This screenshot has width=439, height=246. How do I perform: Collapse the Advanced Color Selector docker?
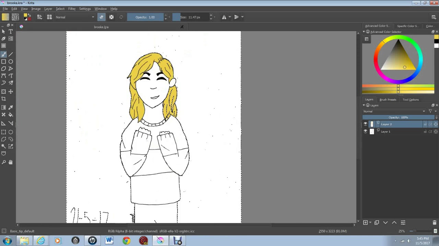point(364,32)
